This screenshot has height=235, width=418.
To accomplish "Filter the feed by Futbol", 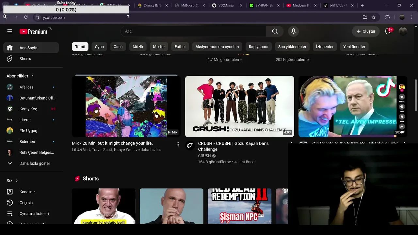I will click(180, 47).
